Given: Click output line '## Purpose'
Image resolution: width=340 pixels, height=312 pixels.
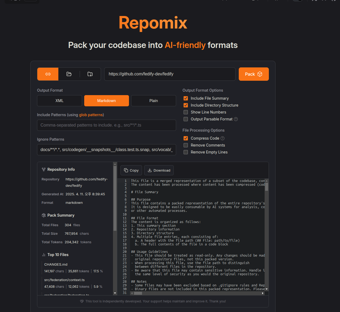Looking at the screenshot, I should [141, 200].
